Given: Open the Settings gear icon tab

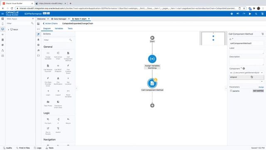Looking at the screenshot, I should point(39,45).
